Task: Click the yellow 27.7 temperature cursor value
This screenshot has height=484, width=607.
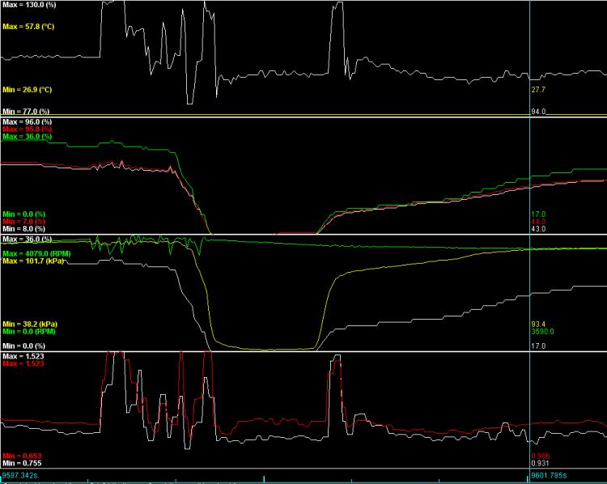Action: [x=537, y=90]
